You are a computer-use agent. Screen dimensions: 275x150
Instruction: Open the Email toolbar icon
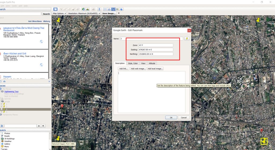[x=105, y=9]
